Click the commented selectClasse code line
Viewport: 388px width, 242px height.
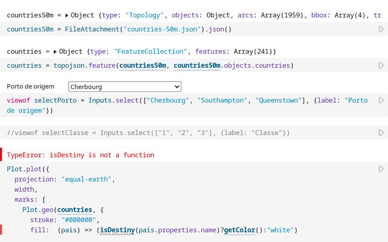pyautogui.click(x=149, y=132)
